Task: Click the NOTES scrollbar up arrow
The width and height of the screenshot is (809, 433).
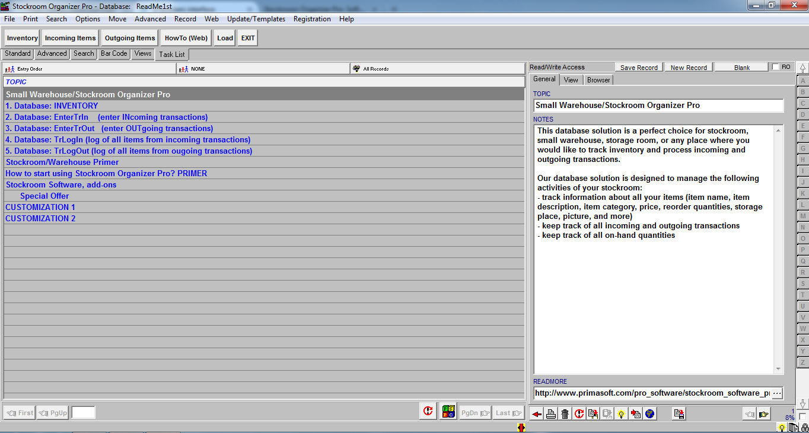Action: click(779, 130)
